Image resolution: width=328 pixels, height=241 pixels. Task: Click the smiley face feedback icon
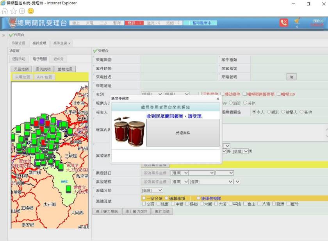click(x=30, y=11)
